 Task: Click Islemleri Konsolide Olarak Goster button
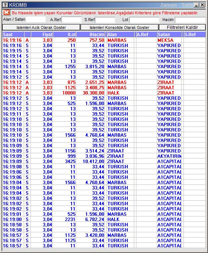click(119, 27)
